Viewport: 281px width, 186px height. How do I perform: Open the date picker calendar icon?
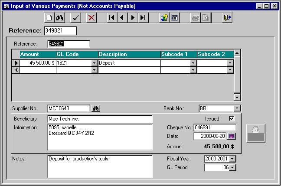point(232,136)
